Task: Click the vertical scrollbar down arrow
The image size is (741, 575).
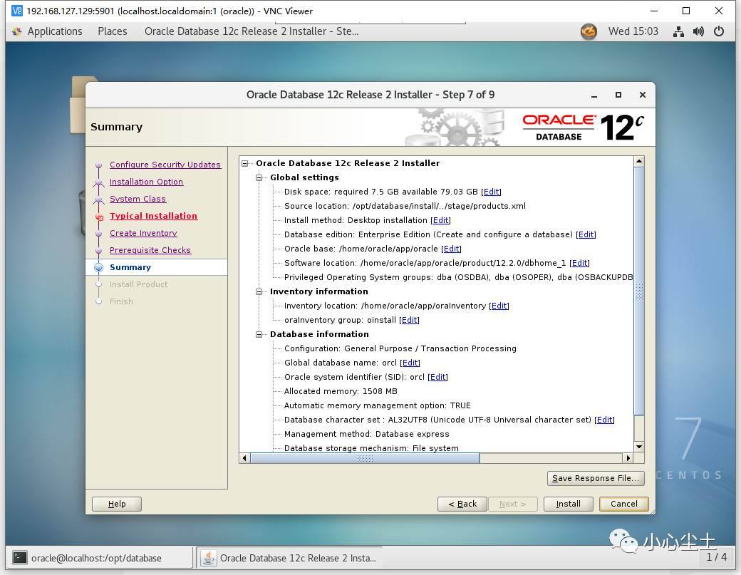Action: click(639, 447)
